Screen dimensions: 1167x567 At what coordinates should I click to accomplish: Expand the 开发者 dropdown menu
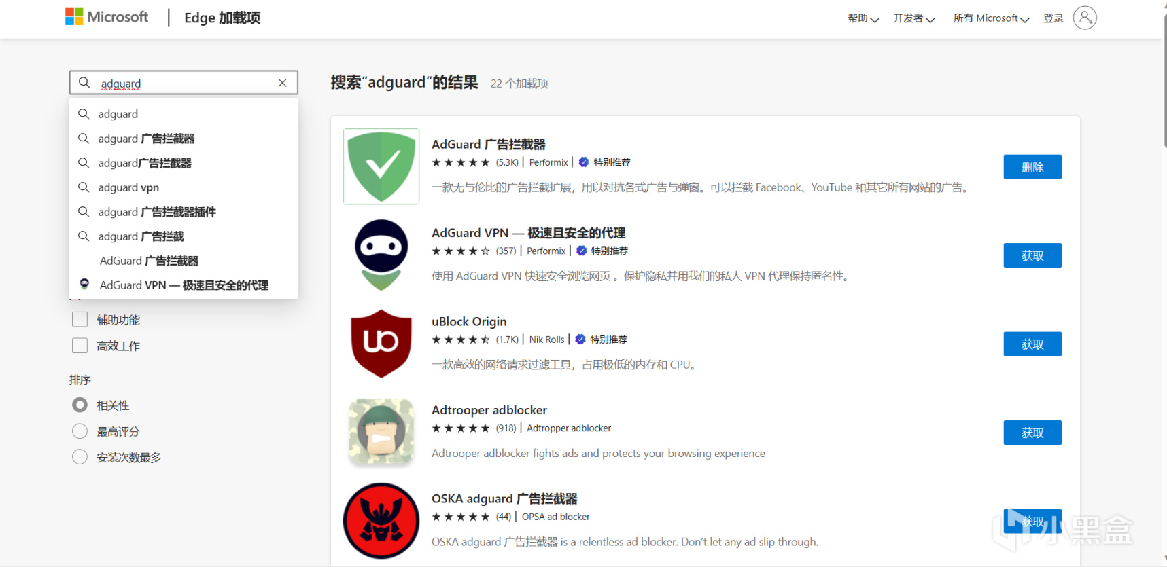click(914, 18)
